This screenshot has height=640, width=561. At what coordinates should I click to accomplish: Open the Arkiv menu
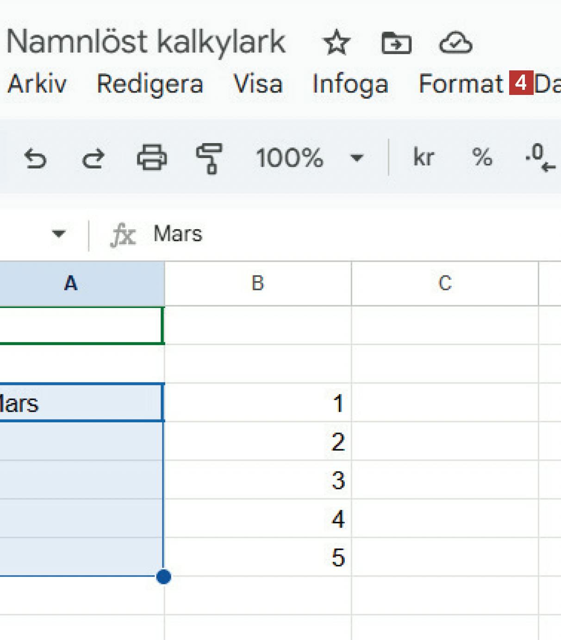click(x=37, y=84)
